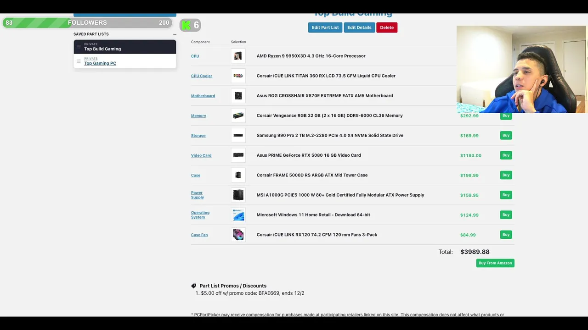
Task: Click the drag handle beside Top Build Gaming
Action: 79,47
